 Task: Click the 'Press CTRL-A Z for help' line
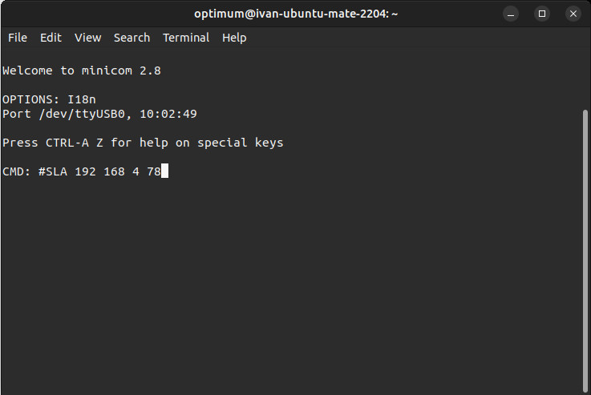[x=143, y=143]
